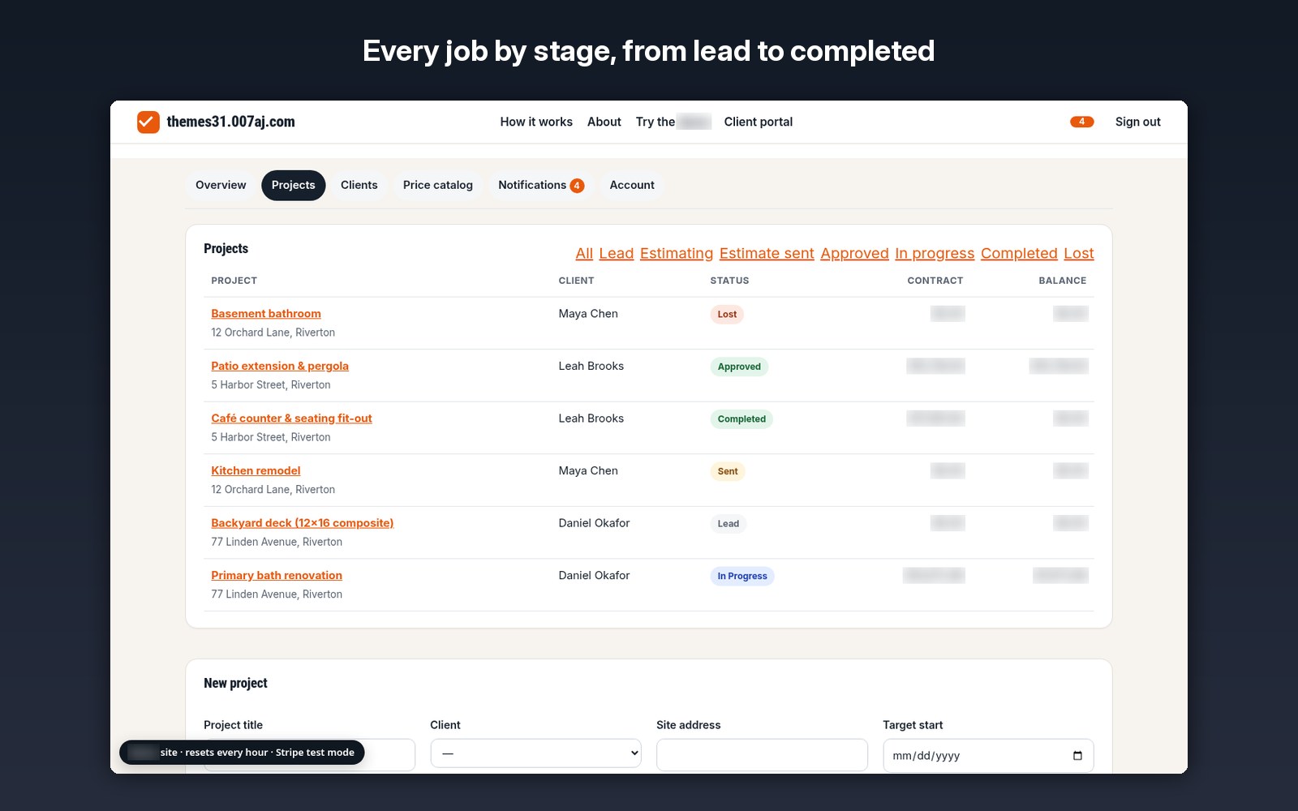Click the orange checkmark logo icon

pyautogui.click(x=148, y=122)
